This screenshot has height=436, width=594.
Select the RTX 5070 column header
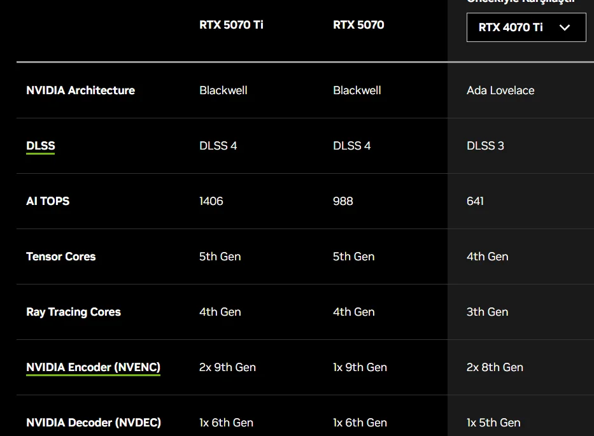358,25
